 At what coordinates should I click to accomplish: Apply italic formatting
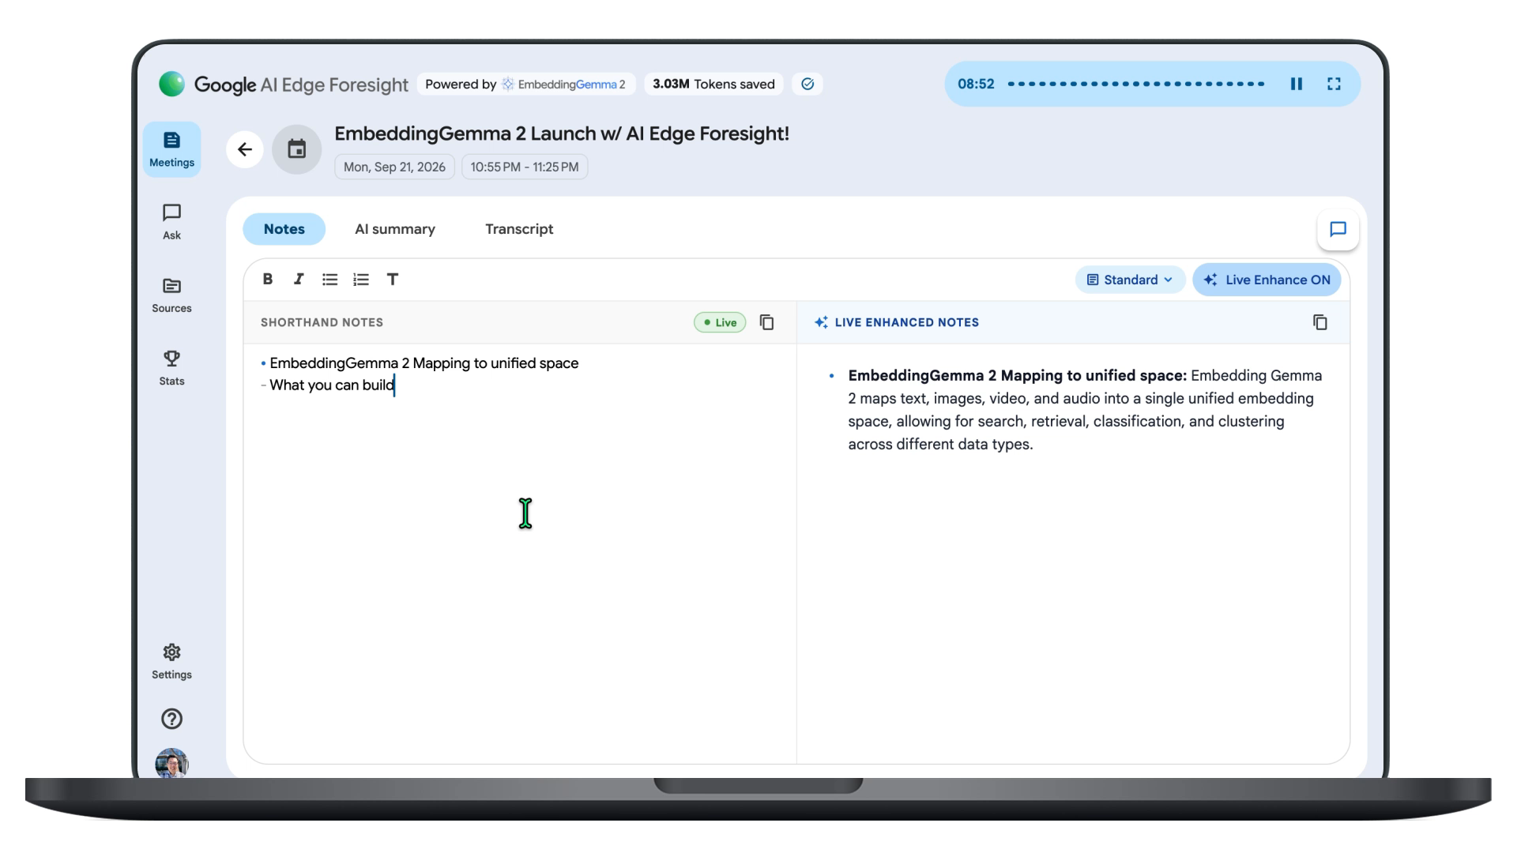click(x=299, y=279)
